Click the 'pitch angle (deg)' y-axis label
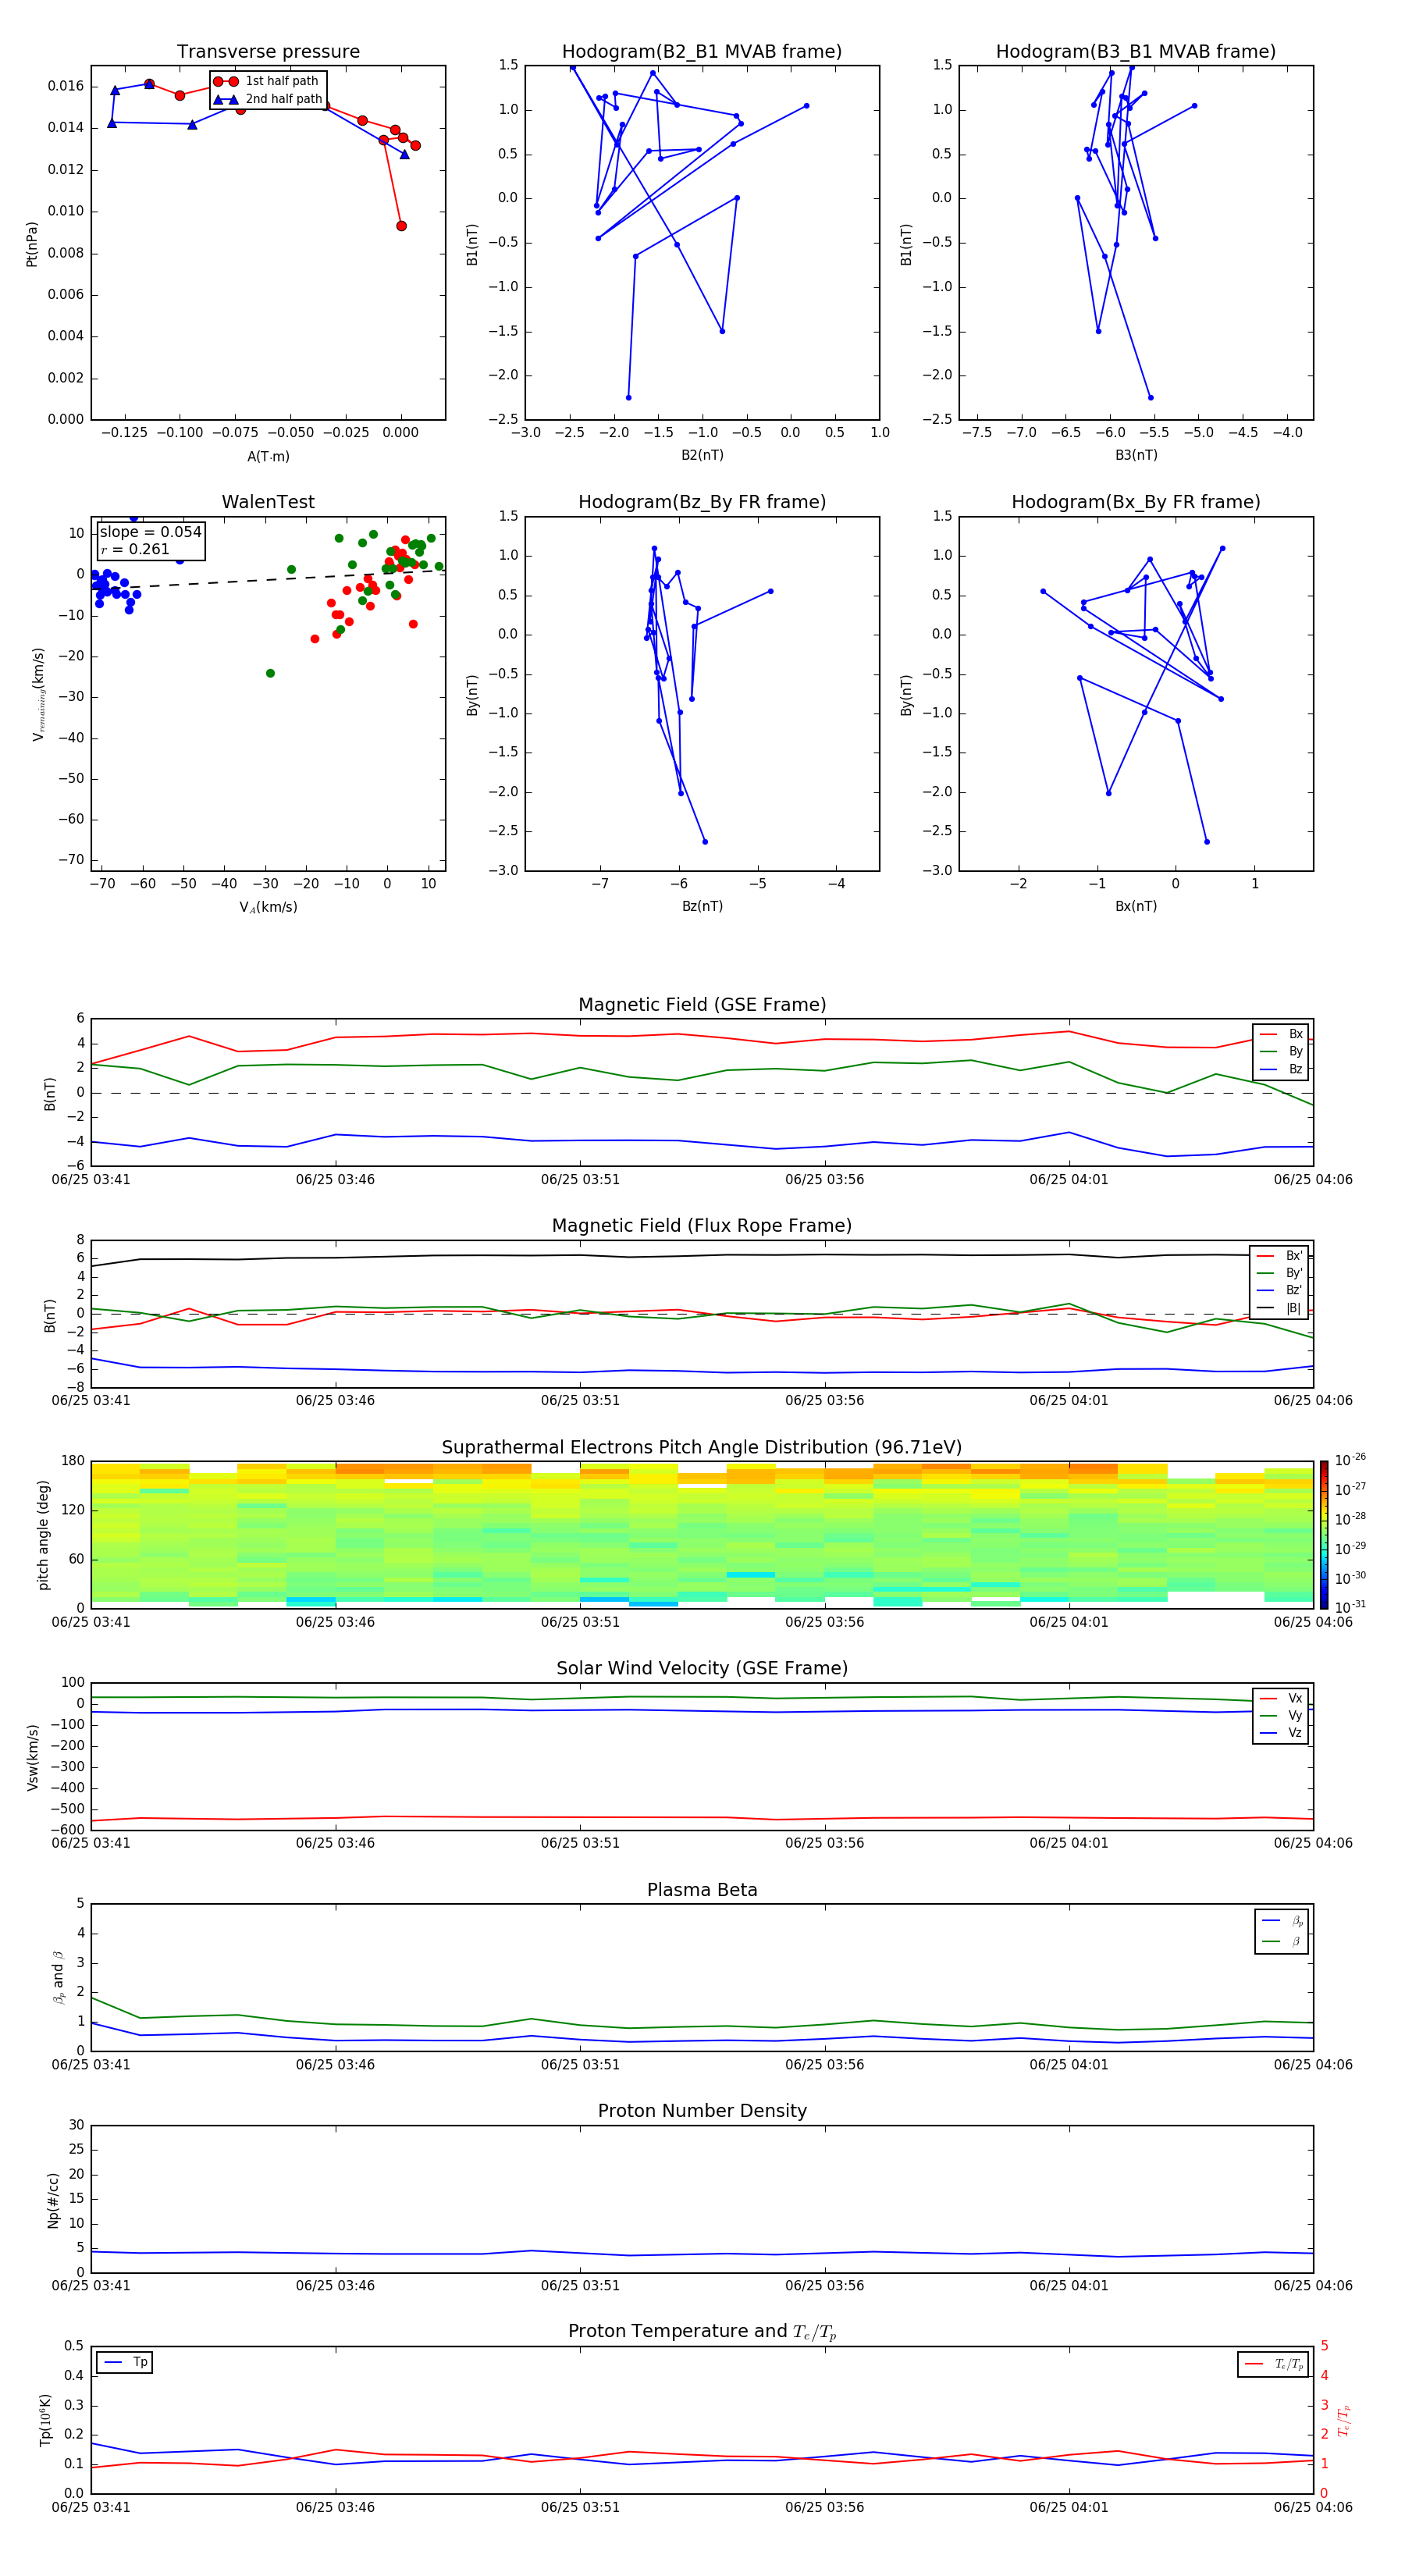 pyautogui.click(x=43, y=1535)
